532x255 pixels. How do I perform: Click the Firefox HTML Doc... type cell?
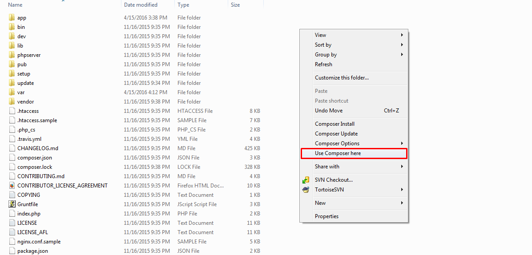[x=201, y=186]
